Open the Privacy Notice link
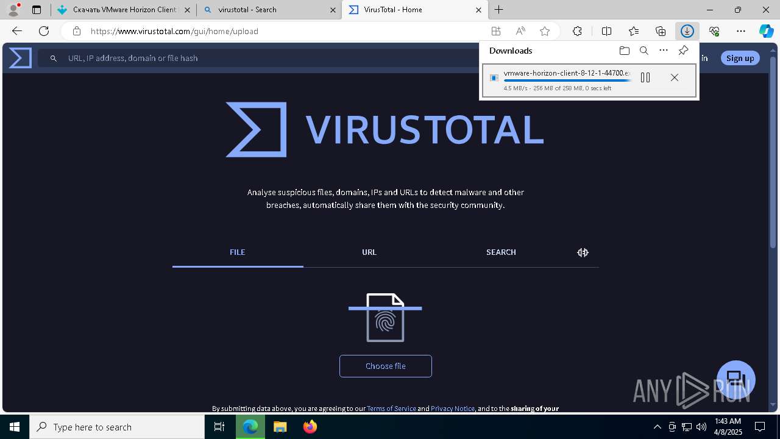780x439 pixels. pos(453,409)
